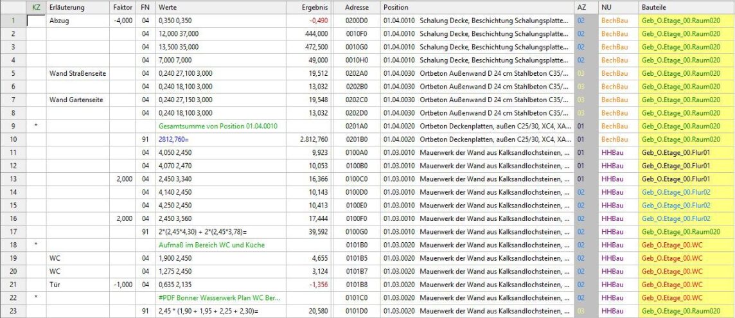The image size is (735, 318).
Task: Click result value 2.812,760
Action: coord(308,139)
